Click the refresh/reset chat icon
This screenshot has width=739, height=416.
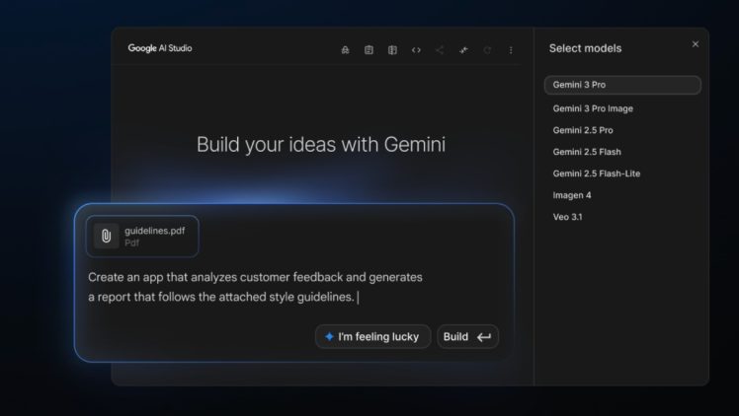click(487, 50)
